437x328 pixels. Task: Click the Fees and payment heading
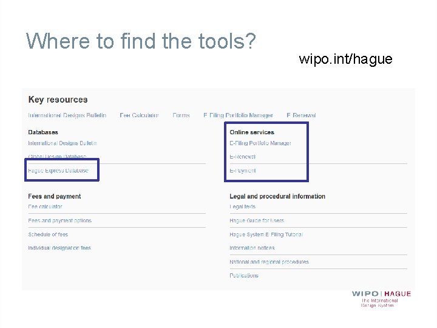click(55, 196)
